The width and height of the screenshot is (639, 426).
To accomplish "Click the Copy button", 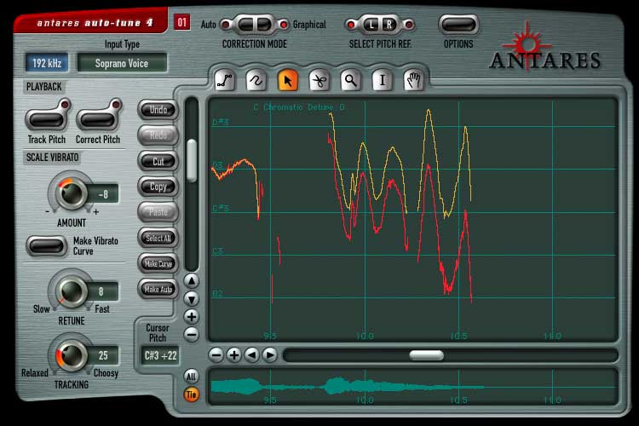I will (x=158, y=187).
